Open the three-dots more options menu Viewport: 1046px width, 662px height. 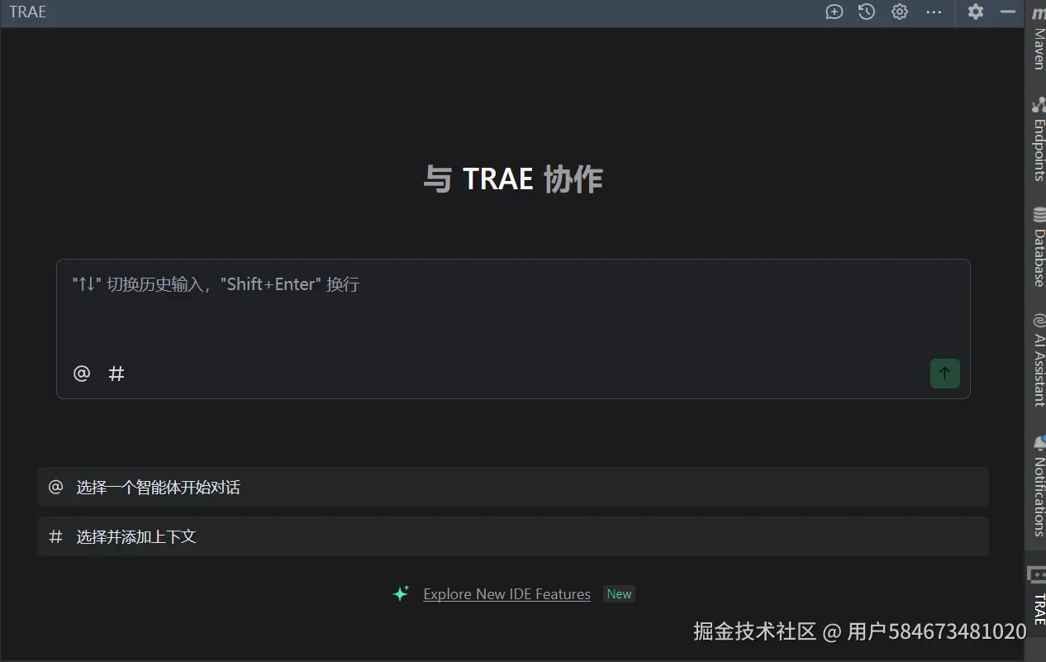tap(934, 12)
